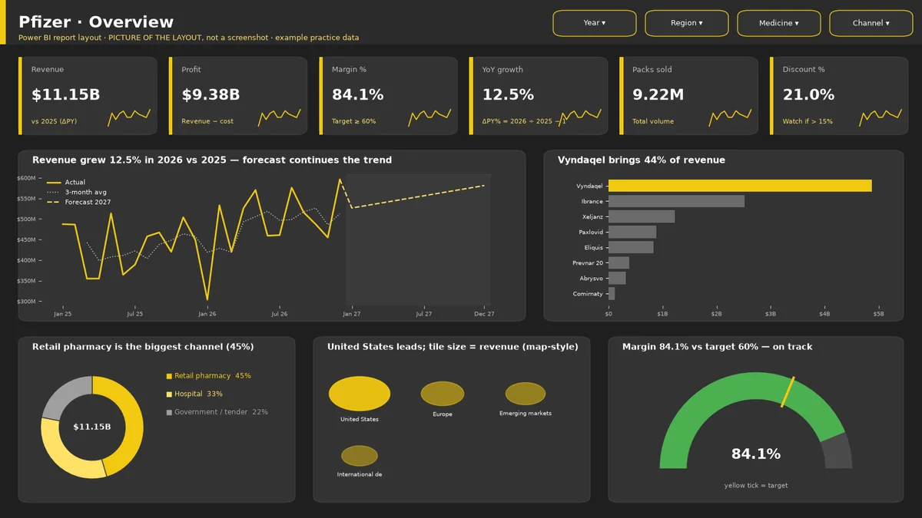Click the 3-month avg legend entry

(76, 192)
